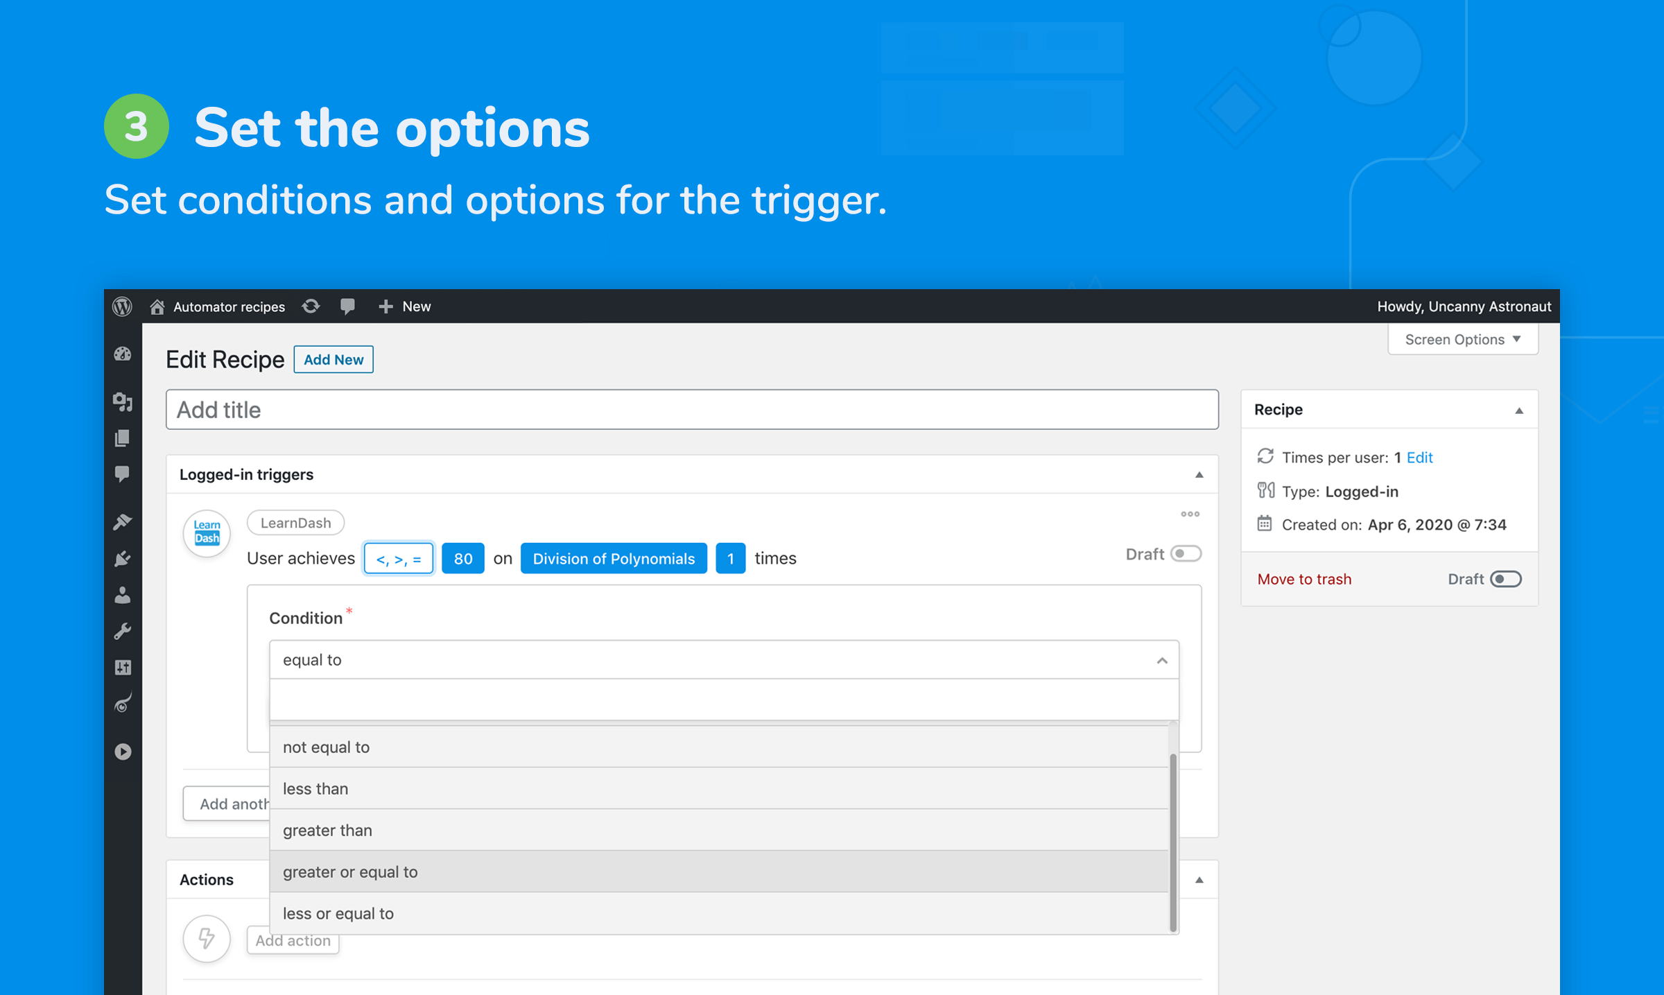Click the Add New recipe button

click(333, 359)
